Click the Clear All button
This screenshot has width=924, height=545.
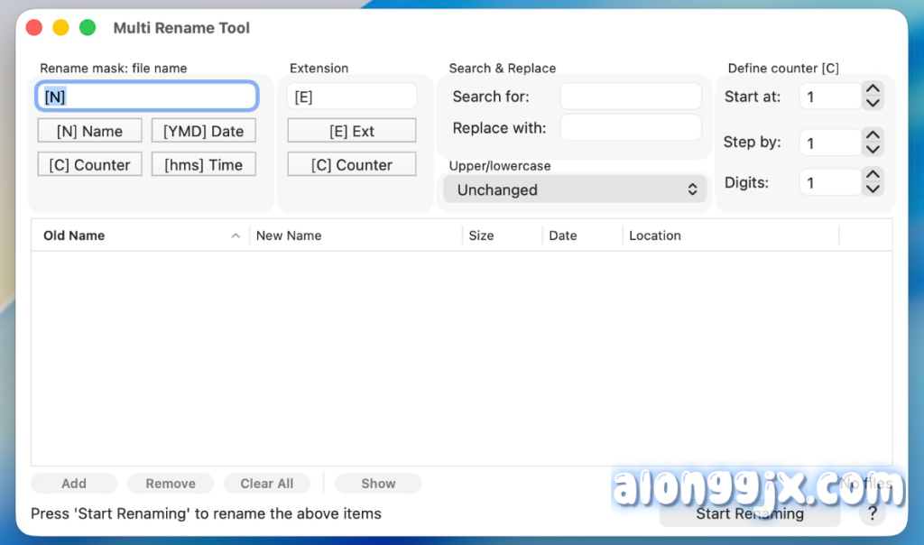click(x=266, y=484)
